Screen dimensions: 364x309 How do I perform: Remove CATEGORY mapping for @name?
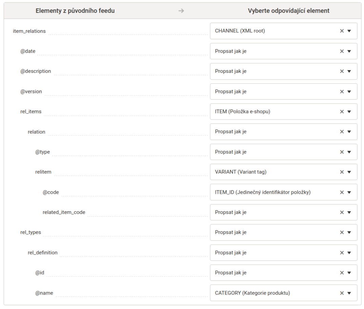point(342,293)
